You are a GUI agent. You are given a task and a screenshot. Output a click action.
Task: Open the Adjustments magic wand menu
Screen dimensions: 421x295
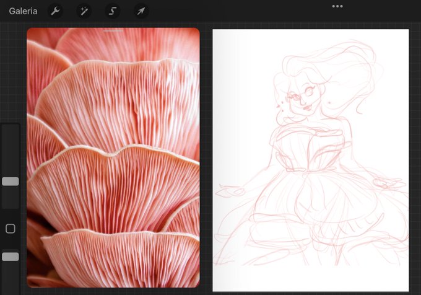click(x=84, y=11)
